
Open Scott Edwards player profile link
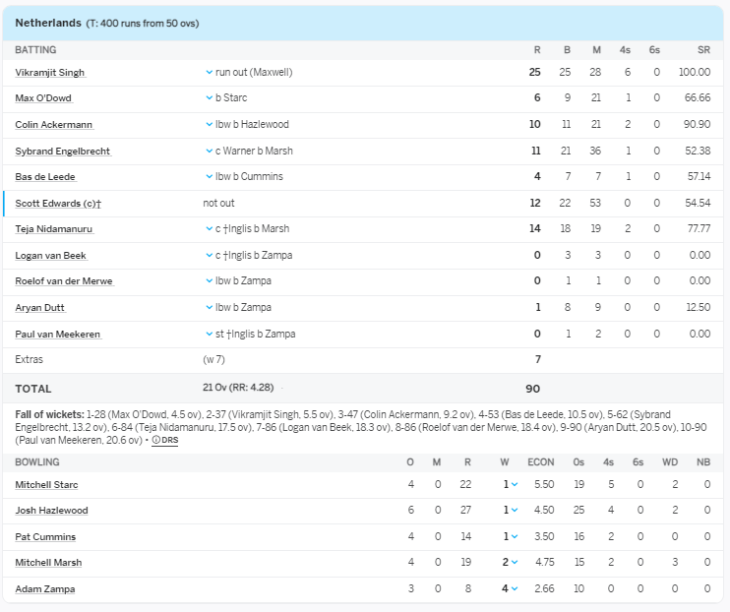pos(58,203)
